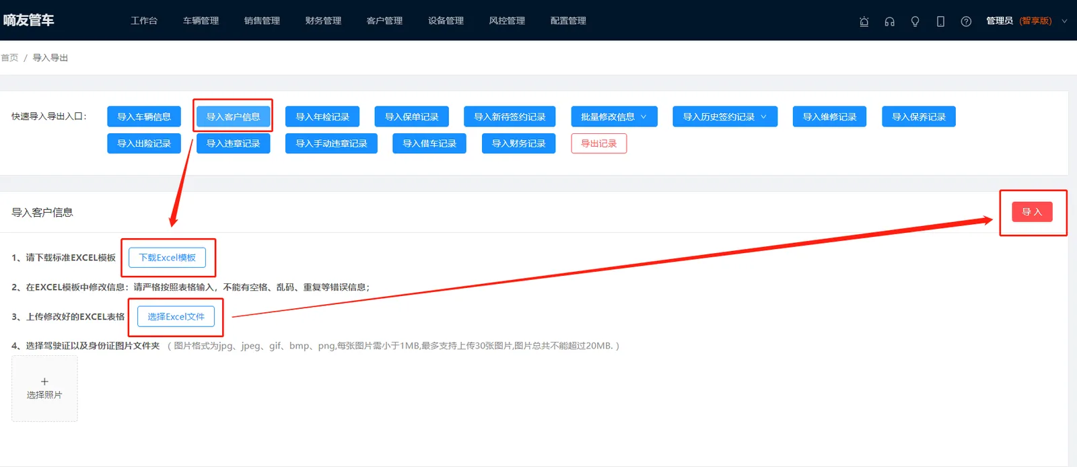Expand the 导入历史签约记录 dropdown
Image resolution: width=1077 pixels, height=467 pixels.
(725, 116)
